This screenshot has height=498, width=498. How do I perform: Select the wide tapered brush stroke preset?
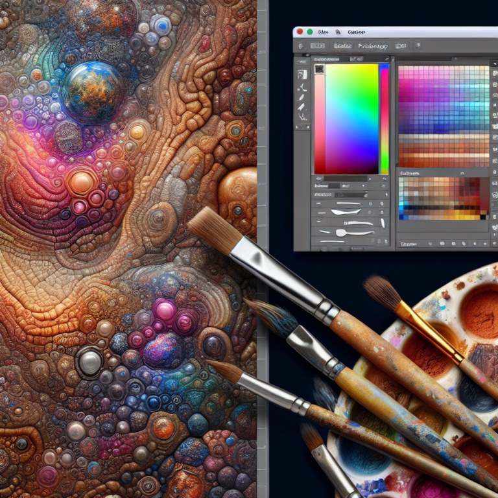[346, 212]
